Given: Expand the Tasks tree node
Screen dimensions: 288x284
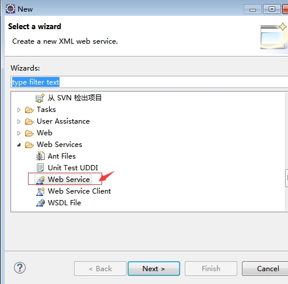Looking at the screenshot, I should (x=19, y=110).
